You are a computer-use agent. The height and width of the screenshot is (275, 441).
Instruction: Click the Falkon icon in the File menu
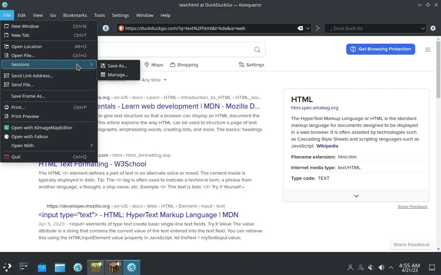pos(7,136)
